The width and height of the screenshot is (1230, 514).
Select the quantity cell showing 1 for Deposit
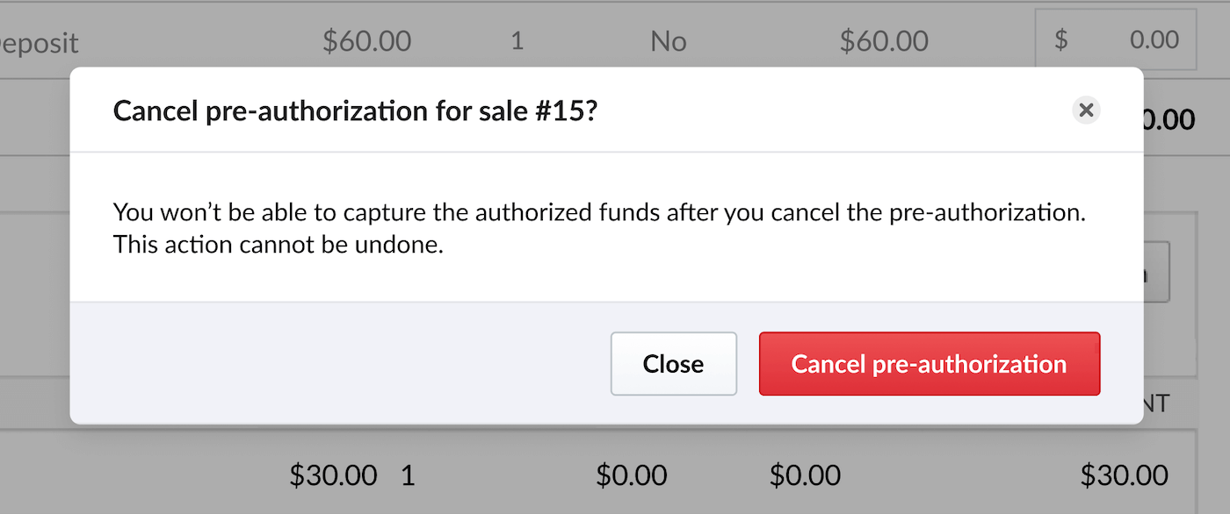517,40
